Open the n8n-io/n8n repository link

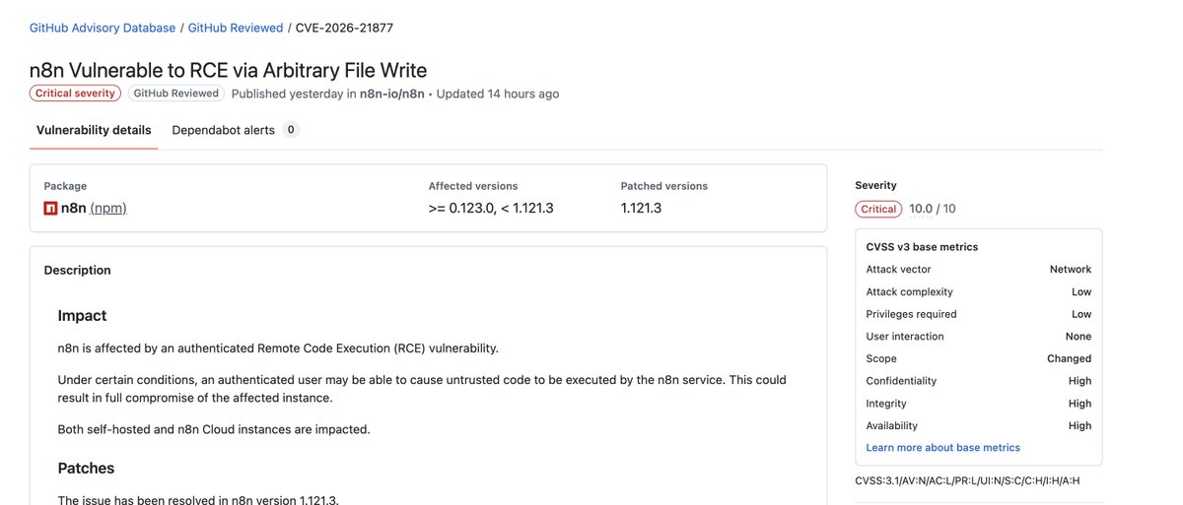point(391,94)
